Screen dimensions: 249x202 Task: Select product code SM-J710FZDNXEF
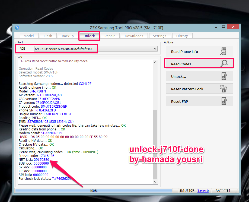[54, 107]
